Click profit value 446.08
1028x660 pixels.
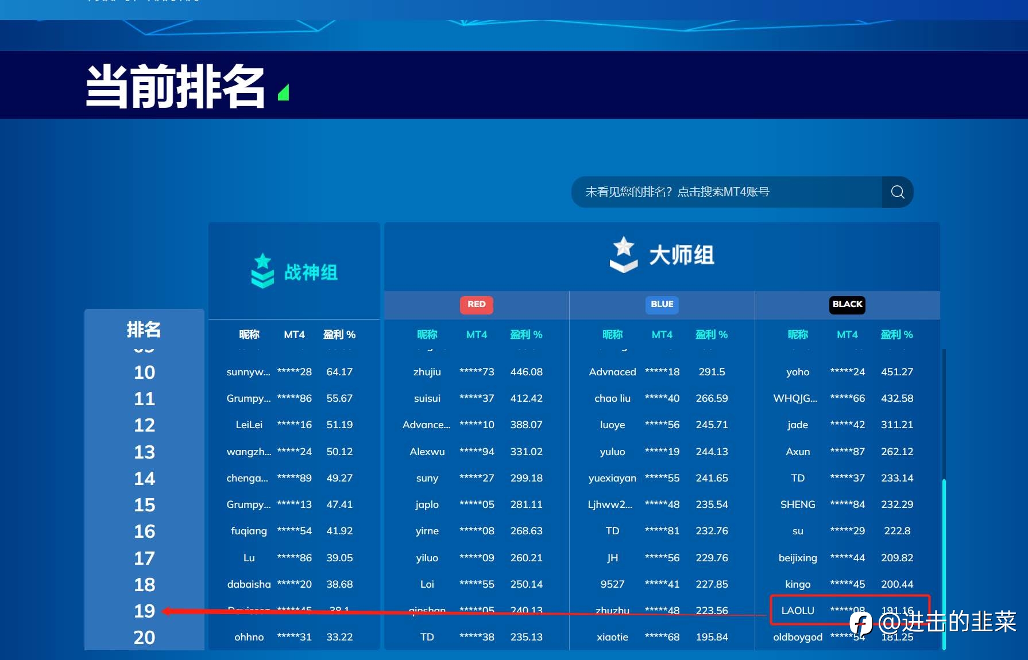527,372
